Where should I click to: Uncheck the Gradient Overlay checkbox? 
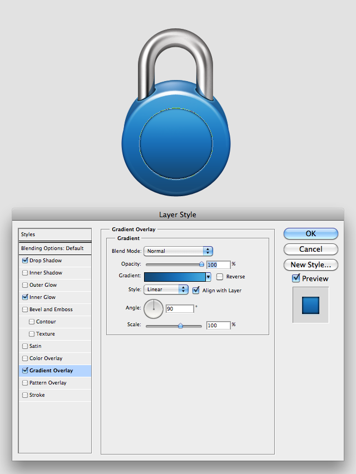[25, 370]
